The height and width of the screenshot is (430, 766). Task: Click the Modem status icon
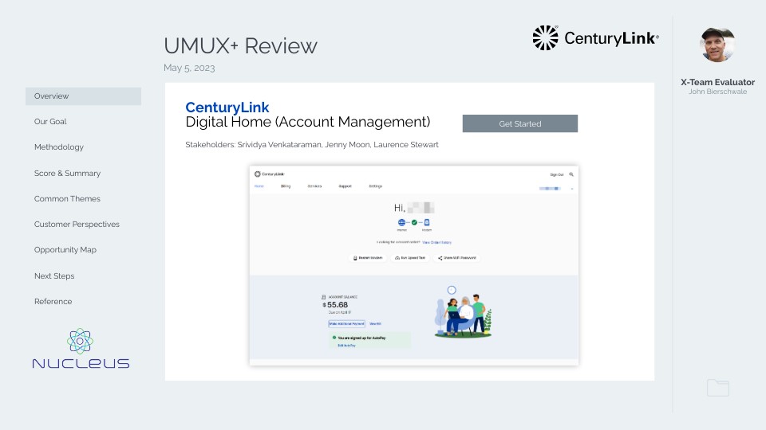[x=427, y=222]
